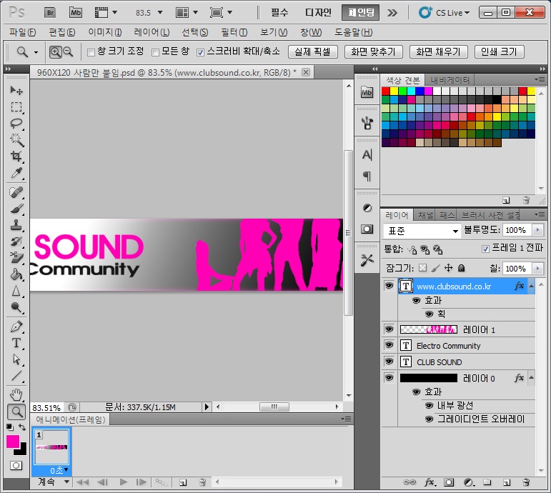The height and width of the screenshot is (493, 551).
Task: Hide the Electro Community text layer
Action: click(389, 345)
